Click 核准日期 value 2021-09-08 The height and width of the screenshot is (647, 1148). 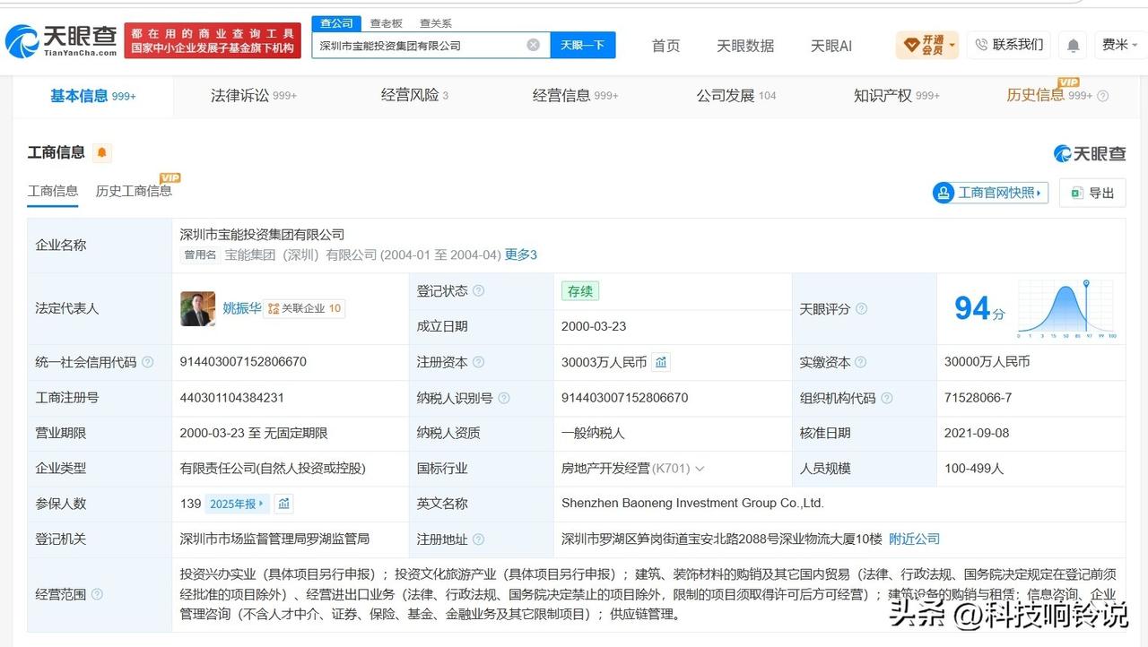coord(977,433)
